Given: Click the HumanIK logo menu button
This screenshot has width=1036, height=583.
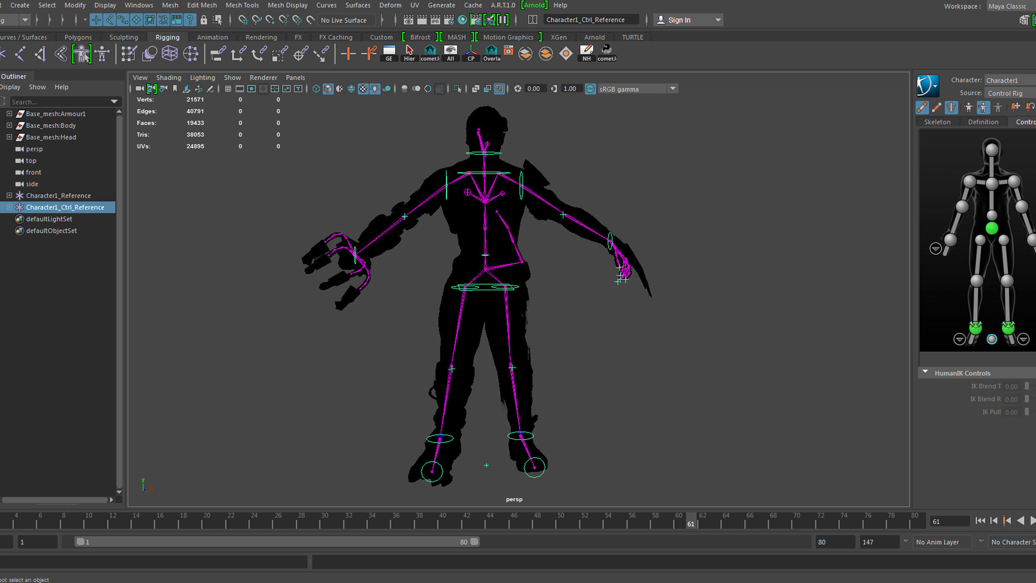Looking at the screenshot, I should click(928, 86).
